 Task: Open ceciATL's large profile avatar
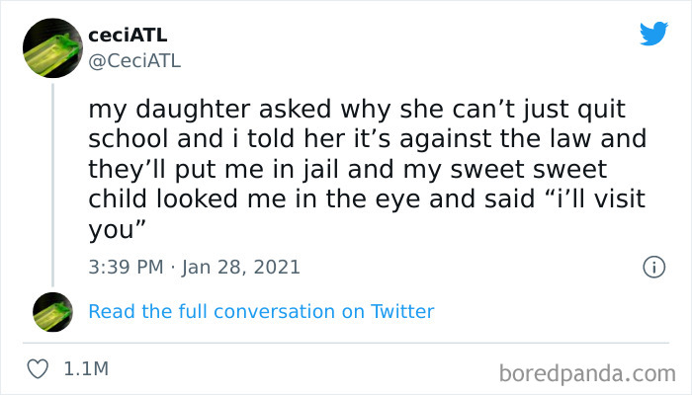tap(53, 46)
